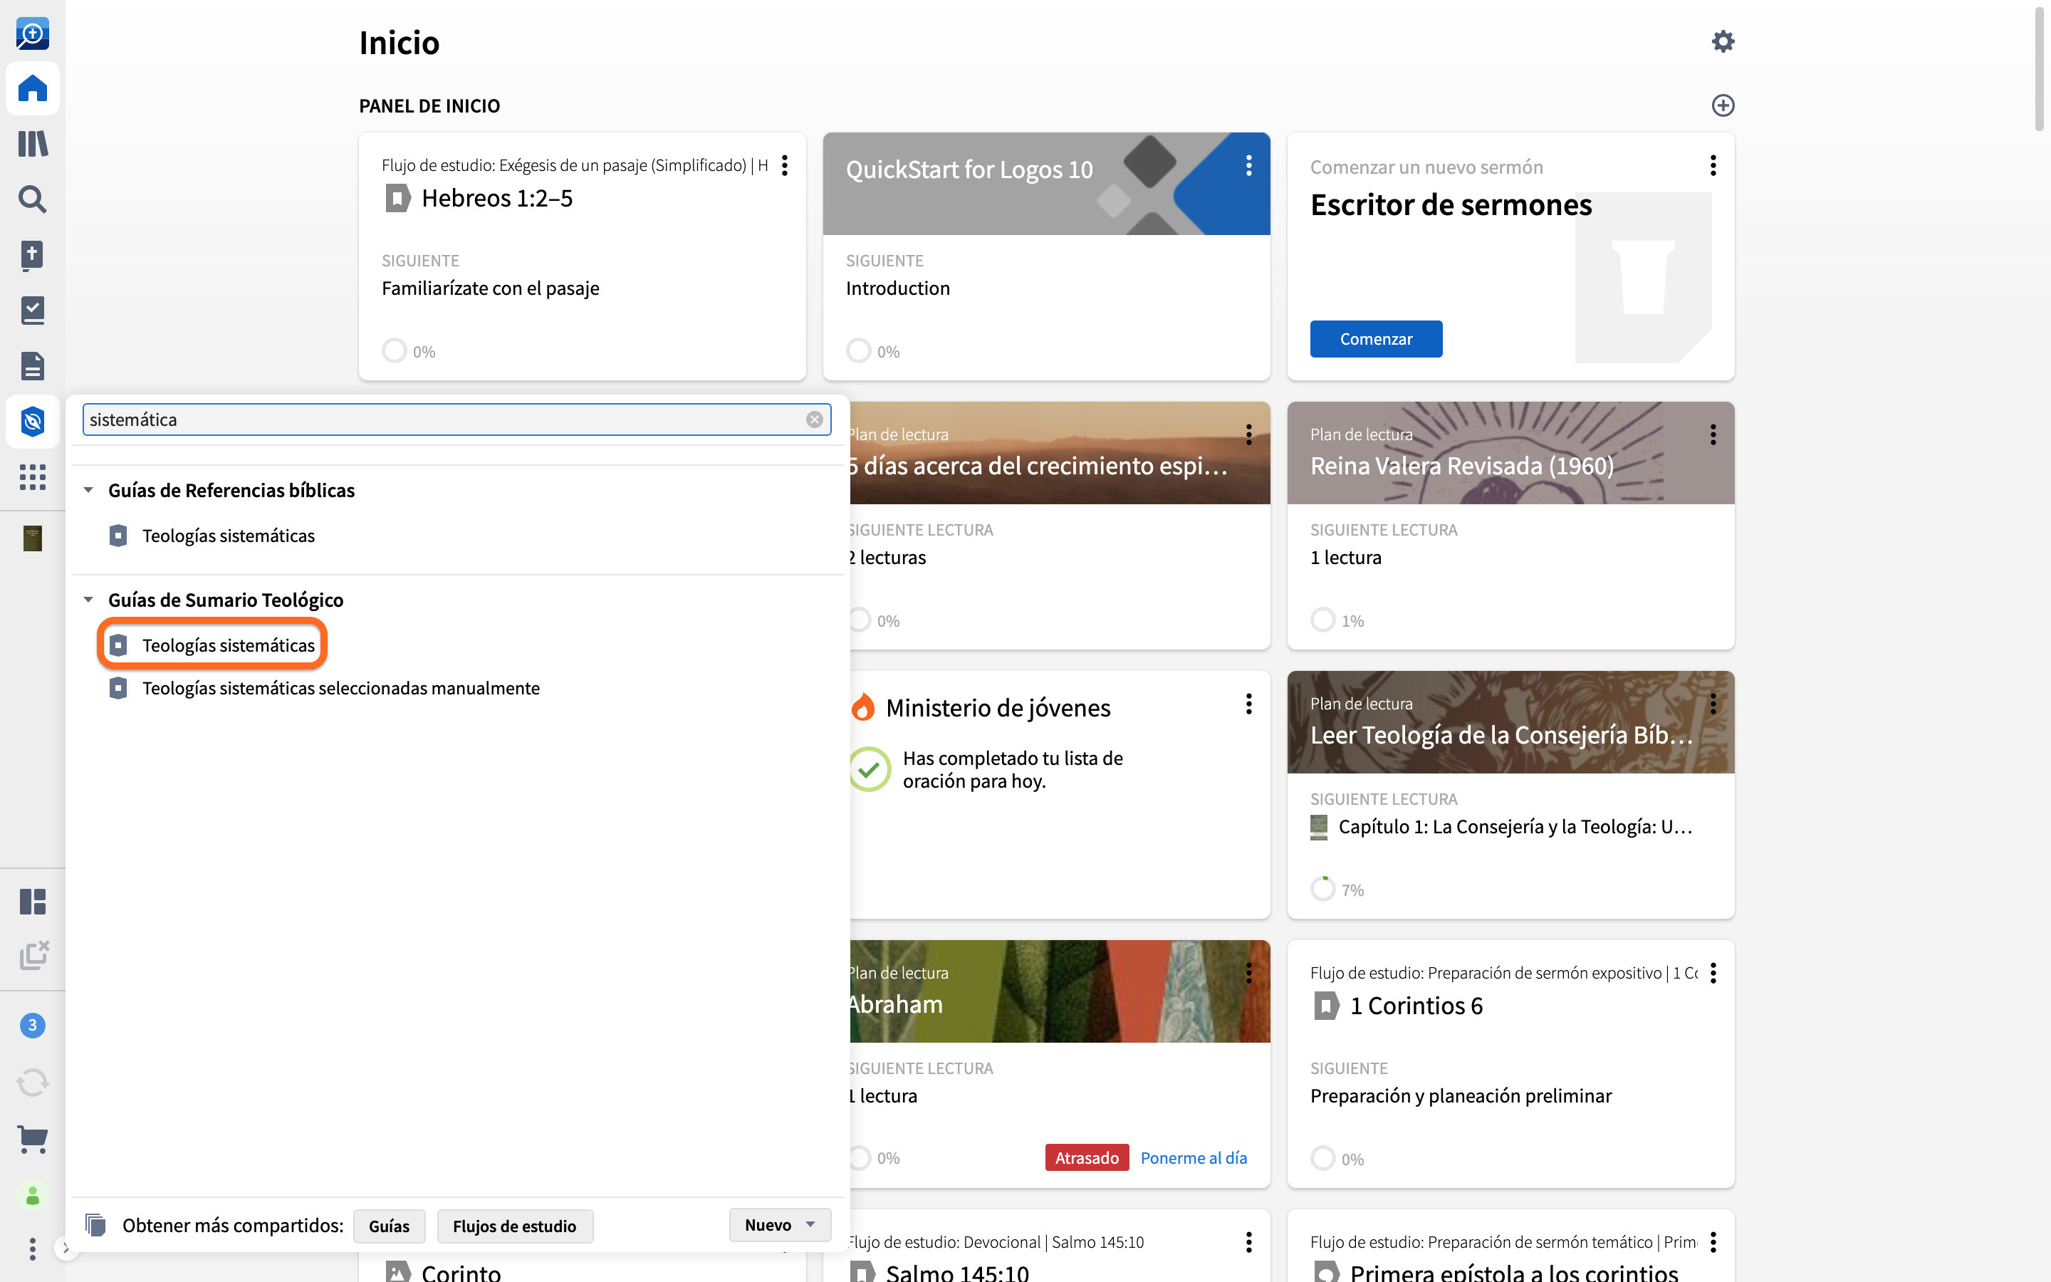Viewport: 2051px width, 1282px height.
Task: Open Salmo 145:10 card options menu
Action: point(1248,1242)
